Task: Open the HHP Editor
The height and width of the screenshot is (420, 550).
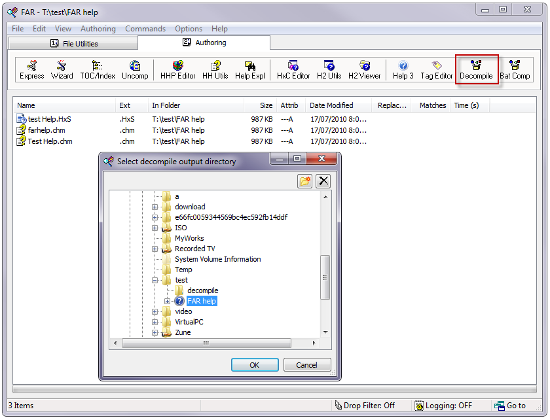Action: (177, 70)
